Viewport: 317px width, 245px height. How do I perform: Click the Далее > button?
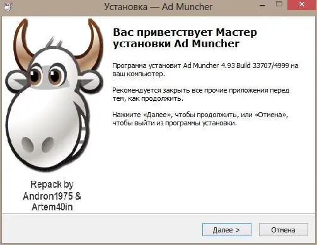click(x=227, y=230)
